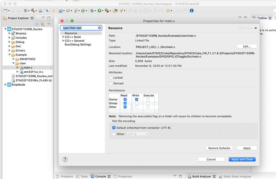Click the binary 010 file toolbar icon
The width and height of the screenshot is (276, 179).
41,11
